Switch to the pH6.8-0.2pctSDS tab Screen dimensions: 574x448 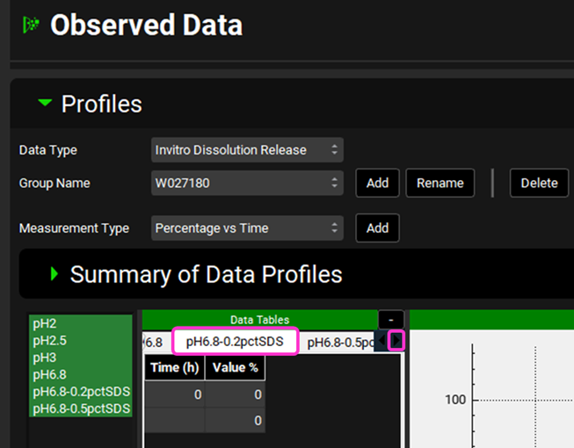point(235,342)
